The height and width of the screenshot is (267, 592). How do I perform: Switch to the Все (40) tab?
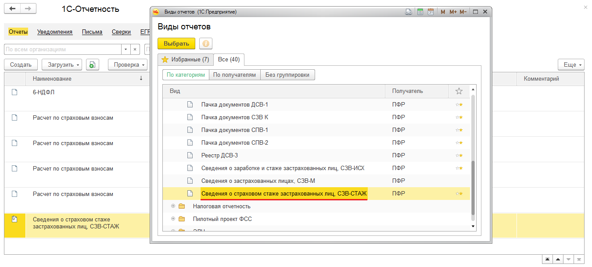click(229, 59)
